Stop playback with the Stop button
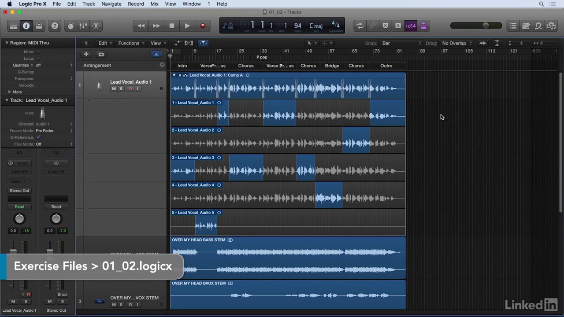 (x=172, y=26)
